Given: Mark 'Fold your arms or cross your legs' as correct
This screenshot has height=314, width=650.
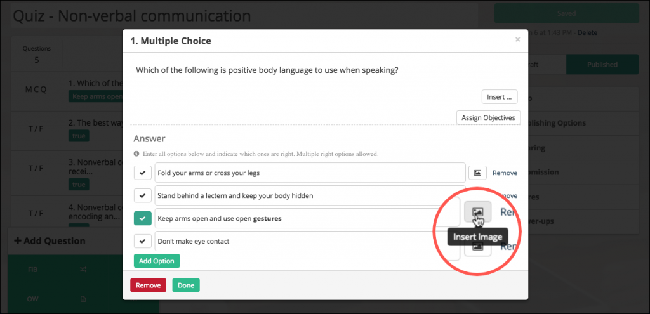Looking at the screenshot, I should 143,173.
